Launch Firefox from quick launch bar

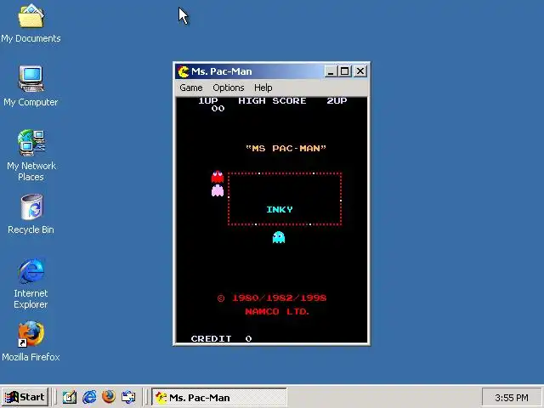click(x=109, y=397)
